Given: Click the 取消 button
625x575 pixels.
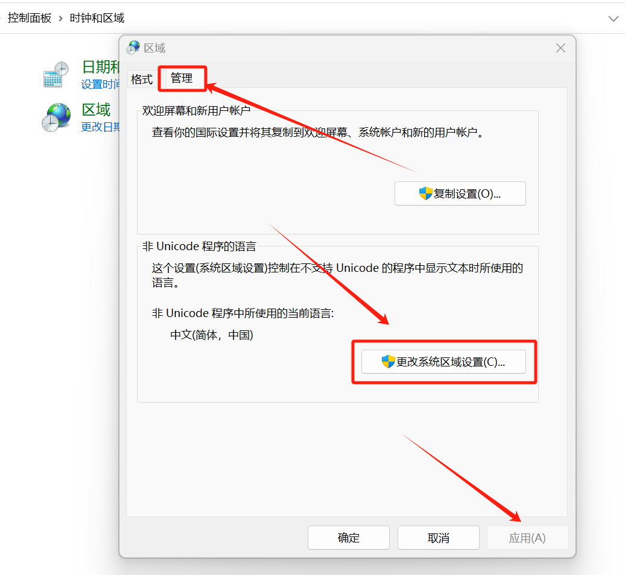Looking at the screenshot, I should coord(439,538).
